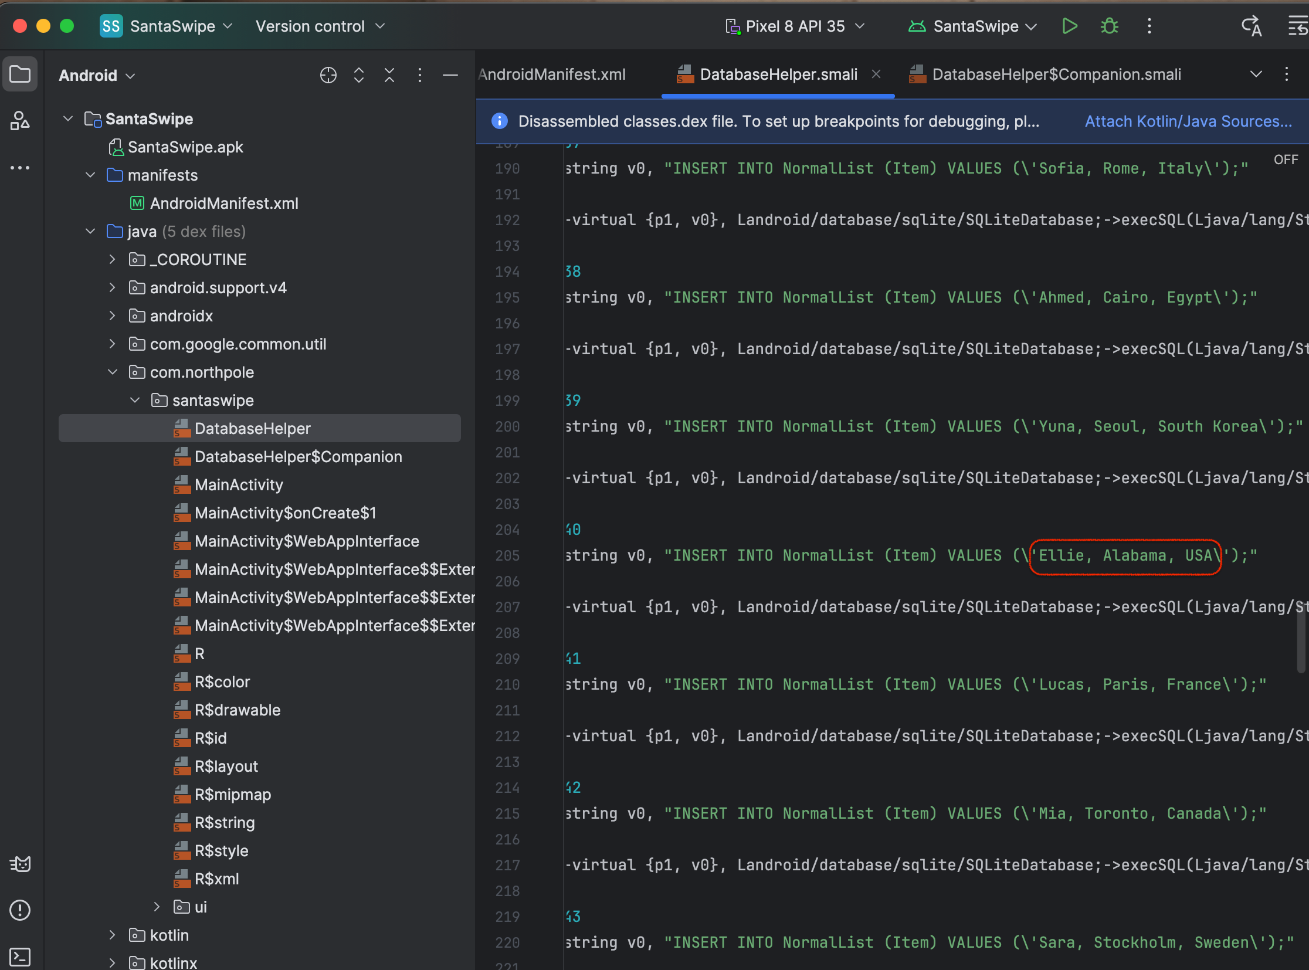Start debugging with the bug icon
The height and width of the screenshot is (970, 1309).
coord(1109,26)
